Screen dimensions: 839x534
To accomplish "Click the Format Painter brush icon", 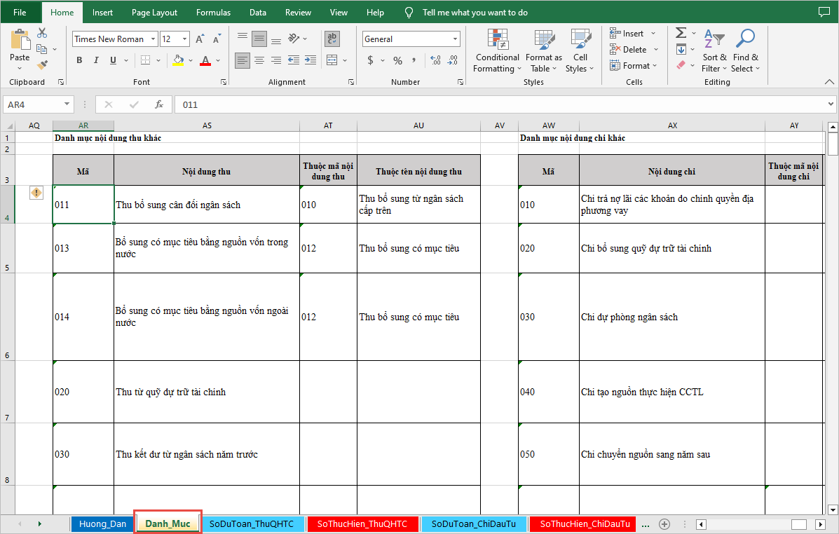I will [42, 64].
